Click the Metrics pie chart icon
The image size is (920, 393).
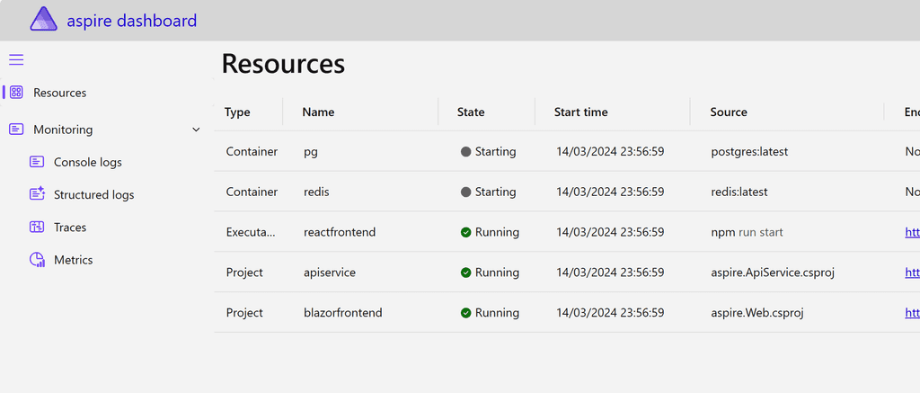coord(37,260)
